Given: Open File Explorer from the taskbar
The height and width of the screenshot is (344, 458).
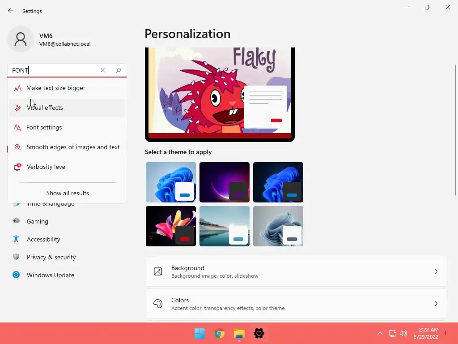Looking at the screenshot, I should click(x=239, y=333).
